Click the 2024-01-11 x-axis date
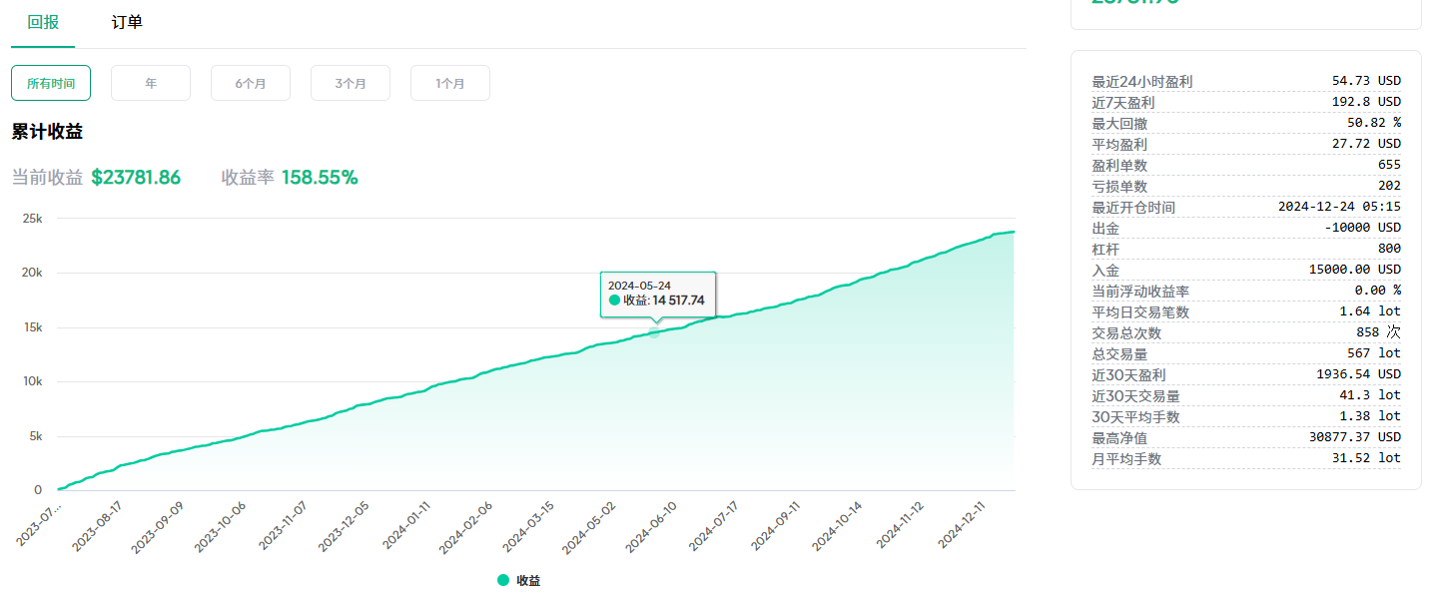Image resolution: width=1448 pixels, height=606 pixels. point(406,524)
